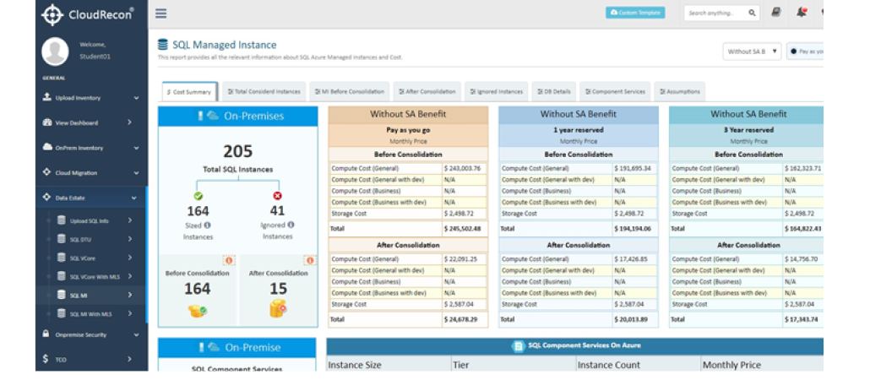Screen dimensions: 870x380
Task: Click Before Consolidation orange info badge
Action: tap(229, 260)
